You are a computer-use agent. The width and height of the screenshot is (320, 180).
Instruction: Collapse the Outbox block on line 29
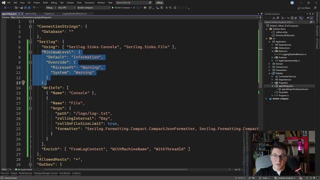click(30, 164)
